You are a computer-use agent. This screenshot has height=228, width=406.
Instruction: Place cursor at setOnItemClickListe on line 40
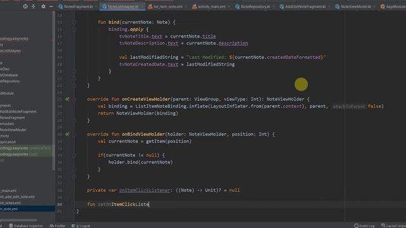[123, 204]
